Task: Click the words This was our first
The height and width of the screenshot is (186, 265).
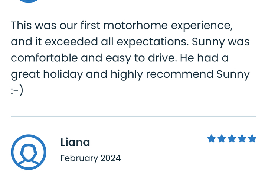Action: point(56,25)
